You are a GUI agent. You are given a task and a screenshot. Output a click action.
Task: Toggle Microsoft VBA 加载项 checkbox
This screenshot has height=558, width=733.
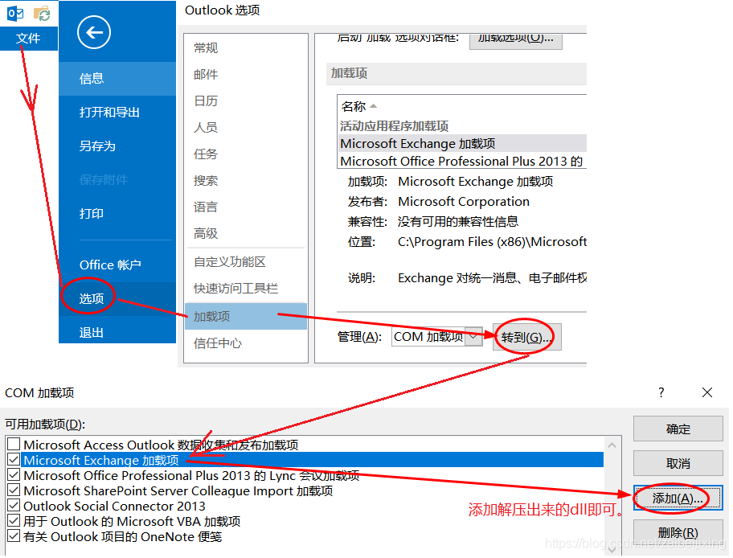tap(14, 520)
